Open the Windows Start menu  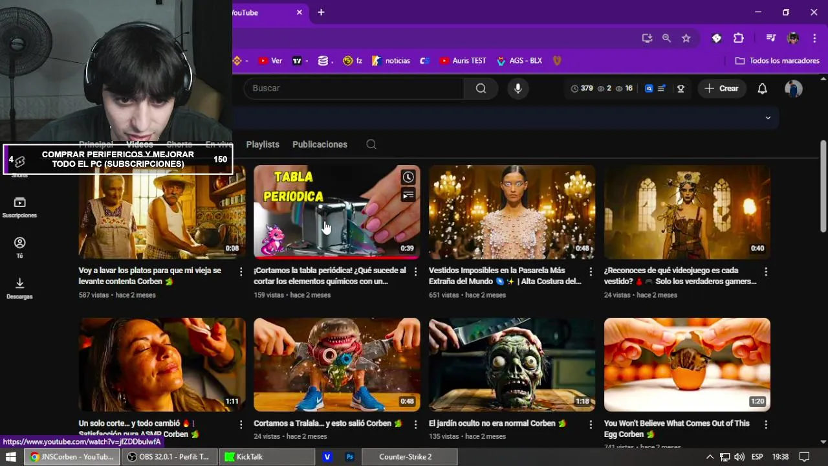(x=10, y=457)
